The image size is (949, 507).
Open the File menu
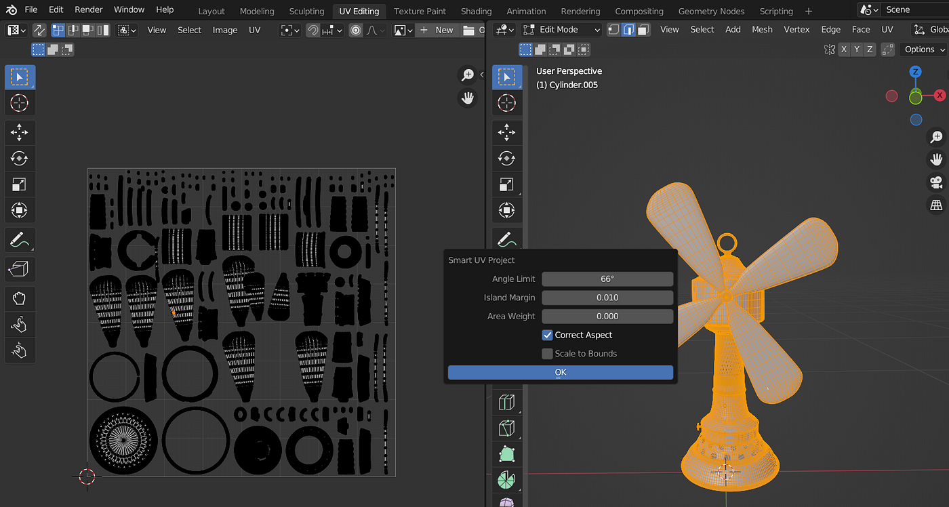(31, 9)
